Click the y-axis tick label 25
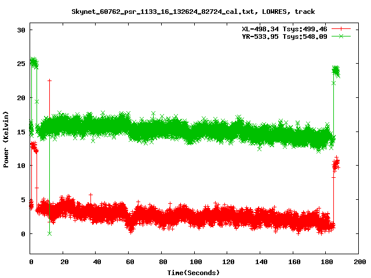 click(x=21, y=64)
